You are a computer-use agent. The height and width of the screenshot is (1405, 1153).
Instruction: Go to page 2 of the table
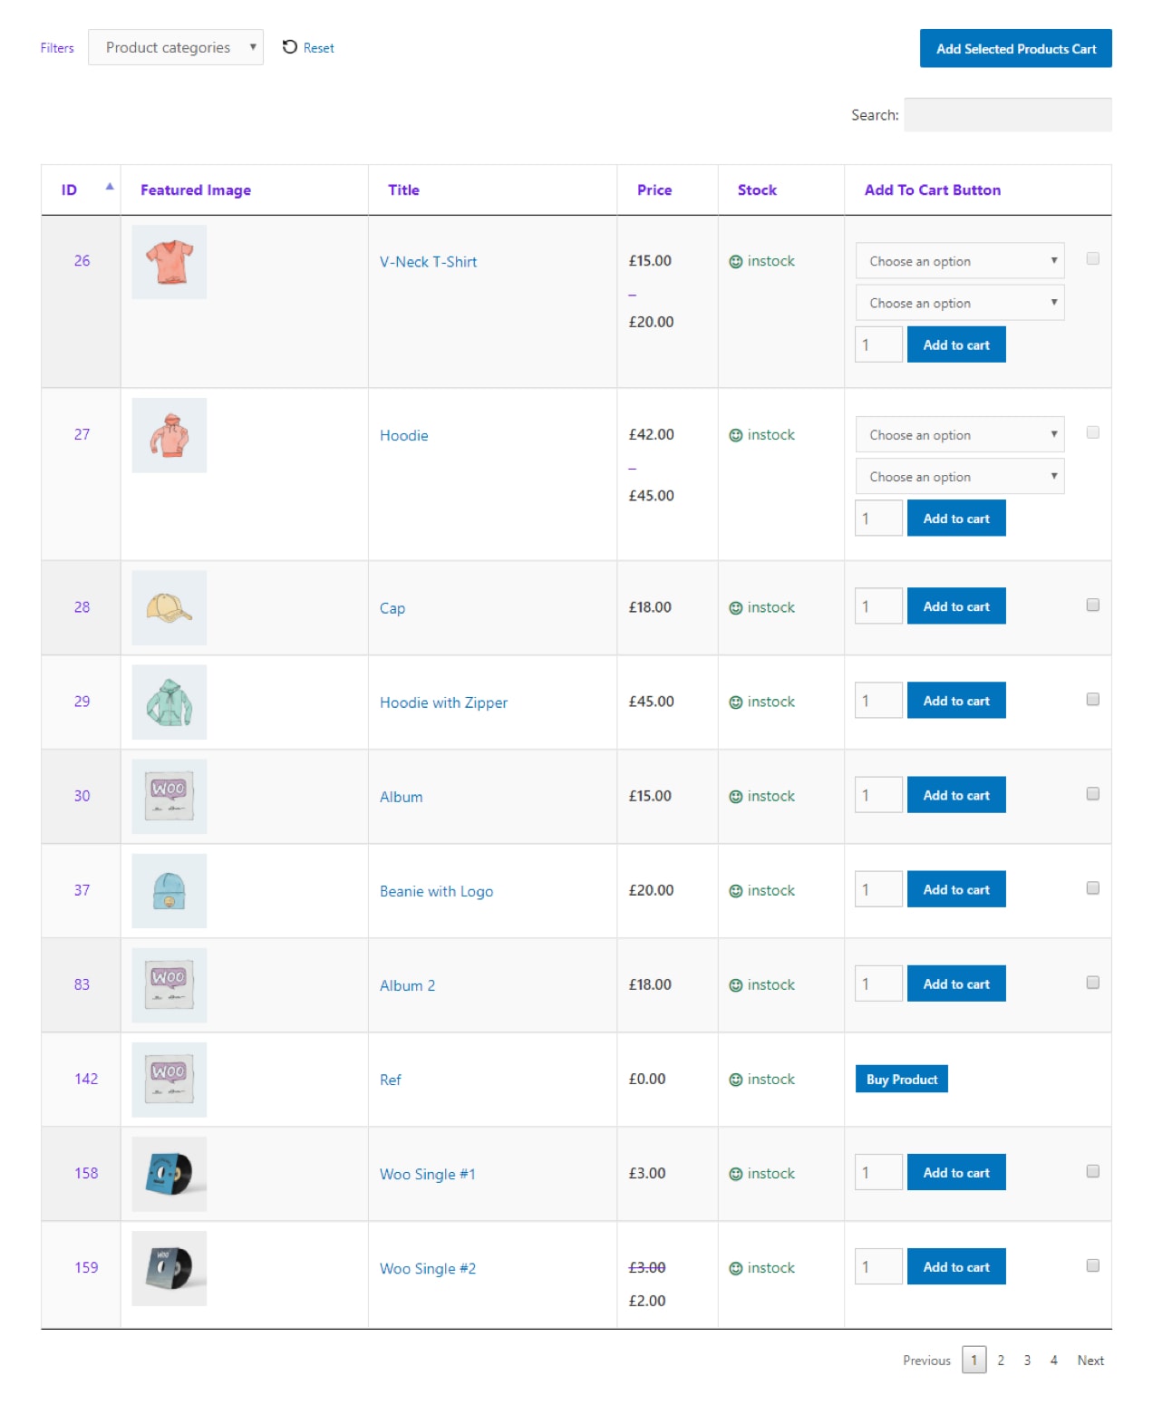[x=1001, y=1361]
